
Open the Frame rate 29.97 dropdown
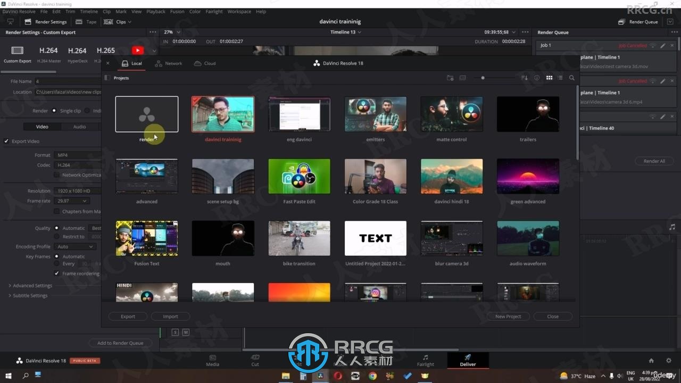[x=71, y=201]
